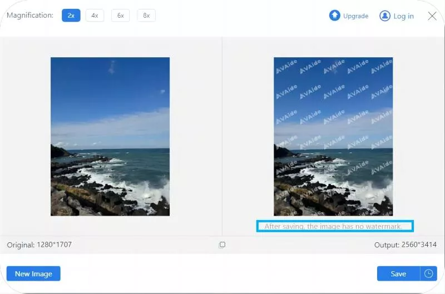Open the Log in link
This screenshot has height=294, width=445.
(403, 16)
